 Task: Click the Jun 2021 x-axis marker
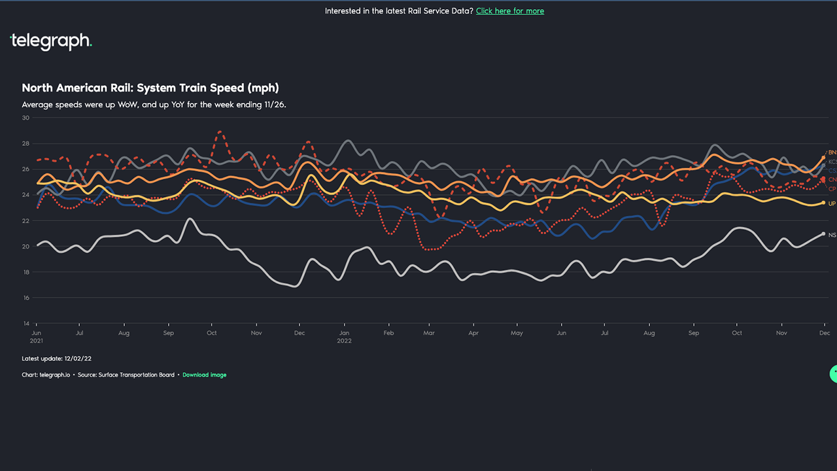(x=35, y=333)
